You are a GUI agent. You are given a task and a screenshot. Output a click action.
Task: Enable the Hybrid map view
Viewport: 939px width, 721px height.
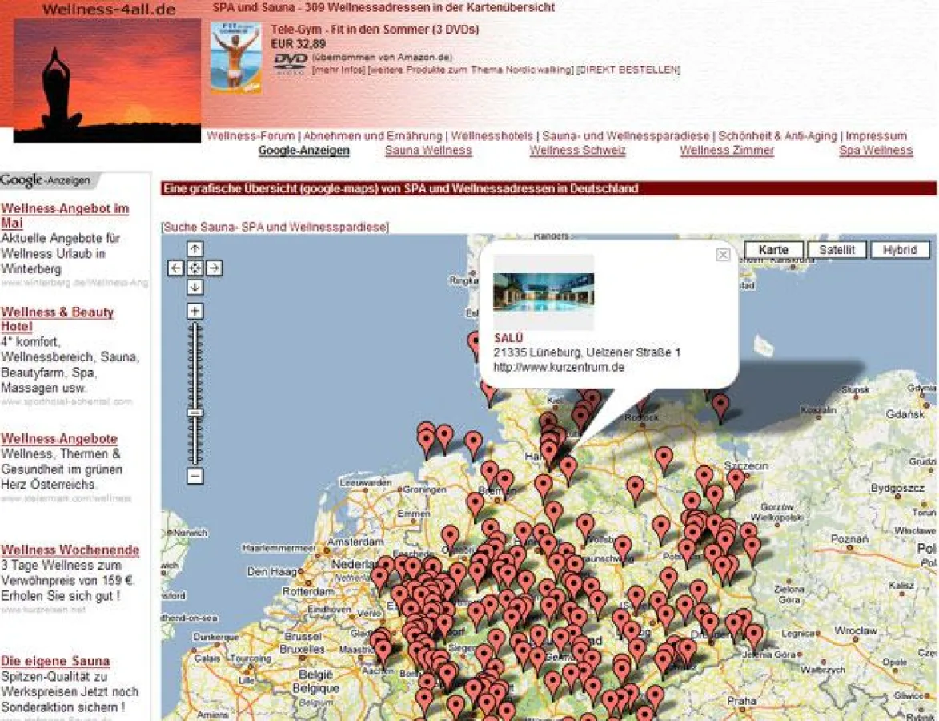[x=901, y=249]
